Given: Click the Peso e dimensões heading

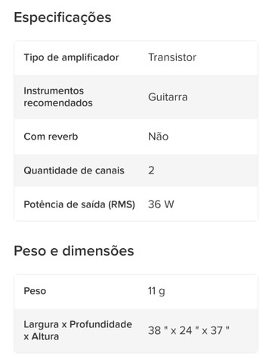Looking at the screenshot, I should click(x=74, y=251).
